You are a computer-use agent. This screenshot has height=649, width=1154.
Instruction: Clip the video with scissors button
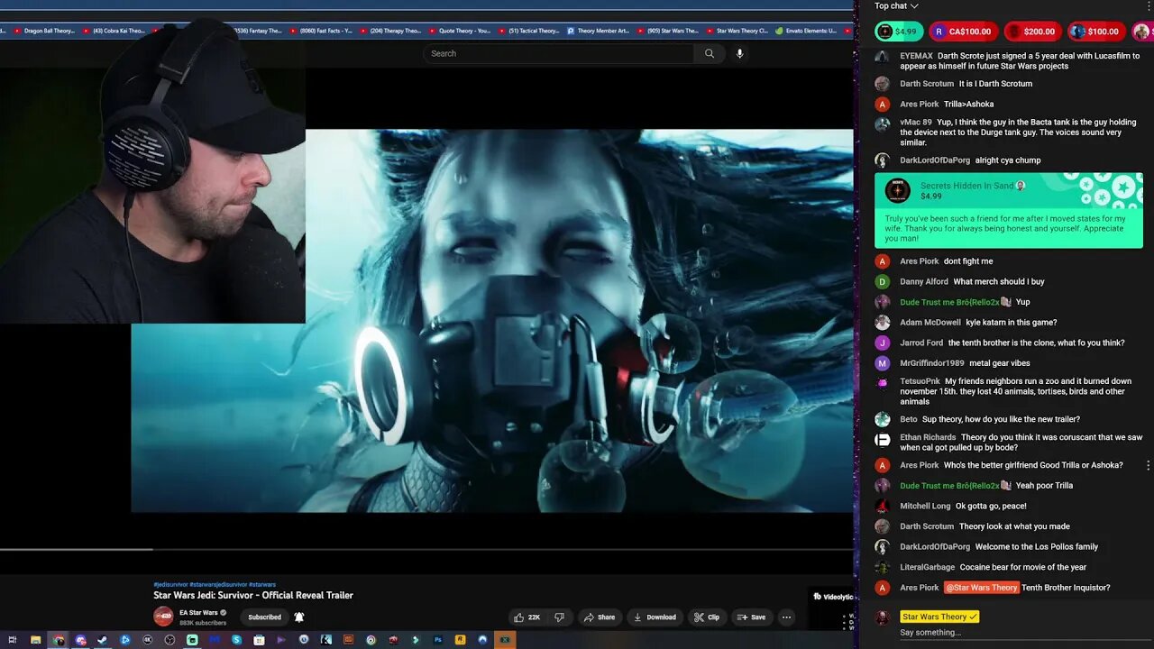pyautogui.click(x=707, y=617)
